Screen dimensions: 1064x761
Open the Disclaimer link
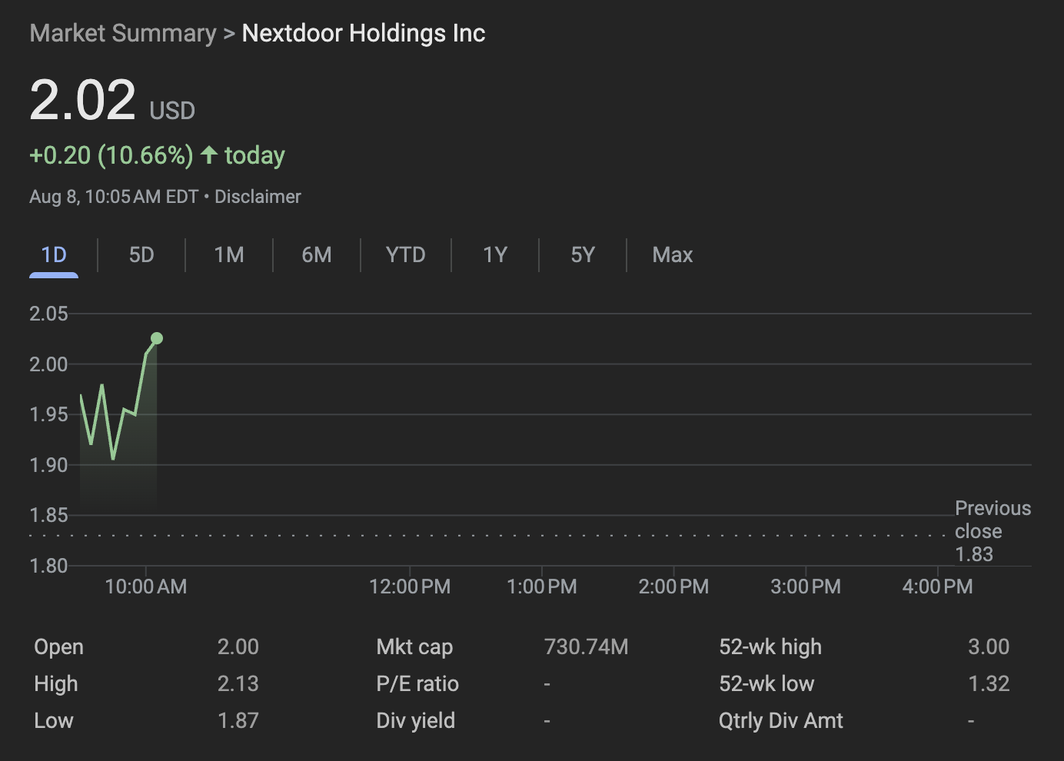point(258,197)
